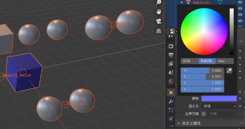The width and height of the screenshot is (245, 129).
Task: Switch the color picker to Hex tab
Action: pos(225,61)
